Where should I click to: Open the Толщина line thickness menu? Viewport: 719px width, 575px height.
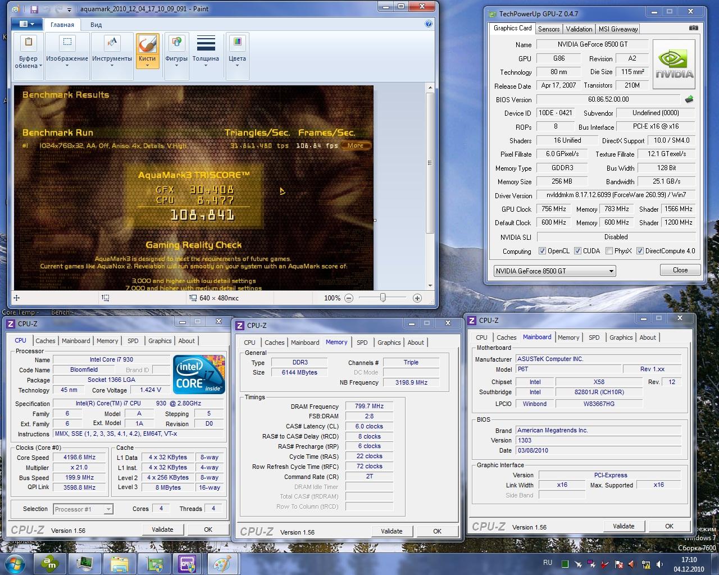206,52
